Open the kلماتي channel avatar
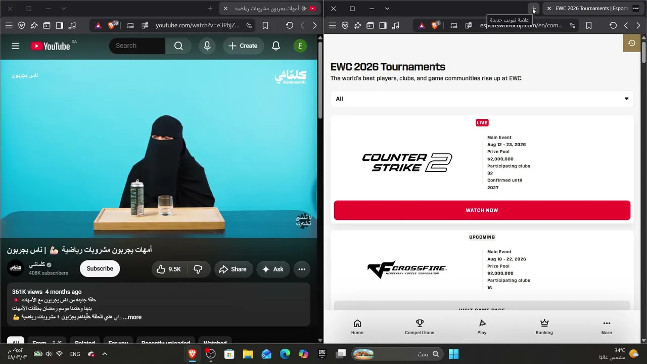The height and width of the screenshot is (364, 647). pos(16,268)
